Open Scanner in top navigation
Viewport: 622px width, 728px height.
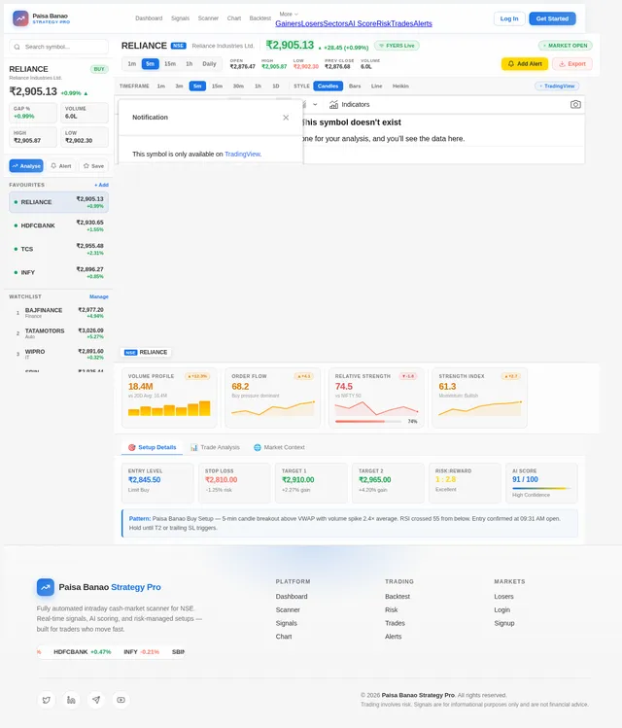tap(208, 18)
